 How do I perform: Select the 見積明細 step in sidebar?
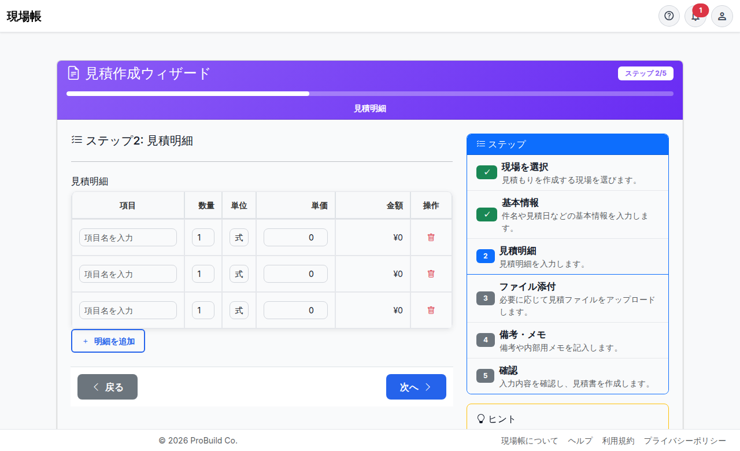click(x=568, y=257)
